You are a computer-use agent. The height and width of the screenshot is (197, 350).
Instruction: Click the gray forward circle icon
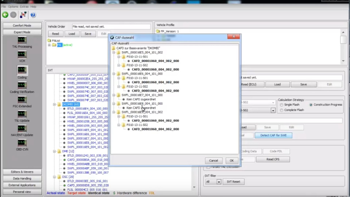click(x=13, y=15)
